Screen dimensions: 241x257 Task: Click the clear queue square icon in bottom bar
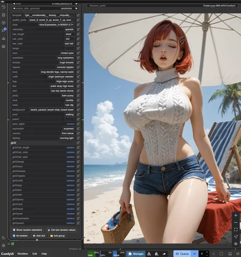pyautogui.click(x=221, y=254)
